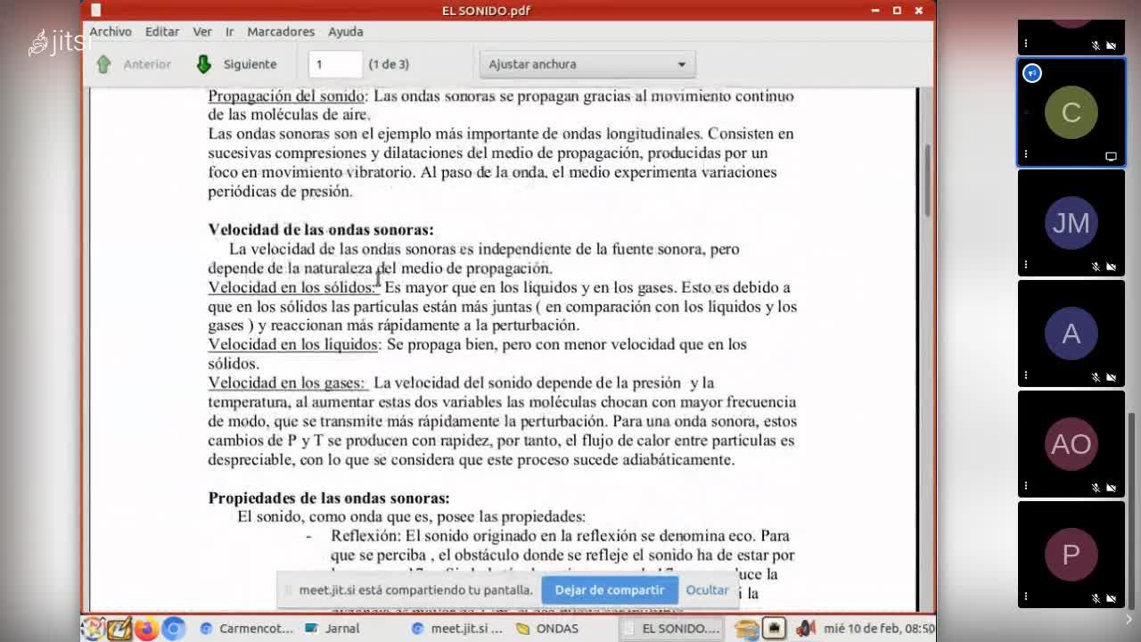Select participant P thumbnail

coord(1071,555)
